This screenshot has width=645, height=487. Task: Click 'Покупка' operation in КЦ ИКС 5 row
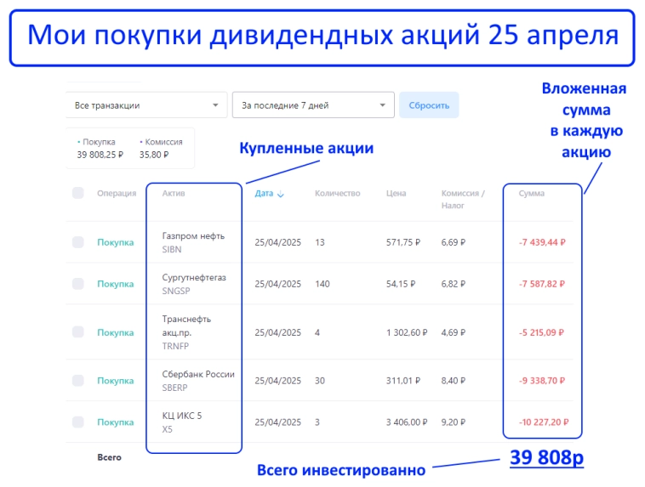(x=116, y=422)
